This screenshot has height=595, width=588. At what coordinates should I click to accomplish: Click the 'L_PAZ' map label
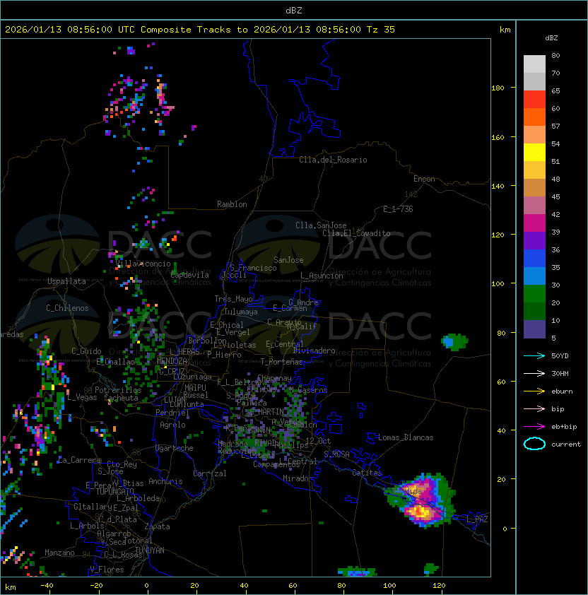pos(477,519)
